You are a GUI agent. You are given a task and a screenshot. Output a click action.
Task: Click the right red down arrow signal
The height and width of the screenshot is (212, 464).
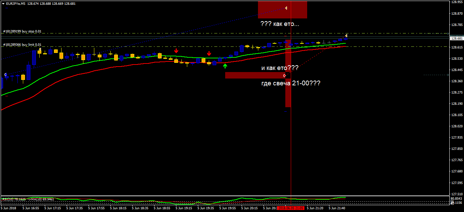[x=209, y=54]
